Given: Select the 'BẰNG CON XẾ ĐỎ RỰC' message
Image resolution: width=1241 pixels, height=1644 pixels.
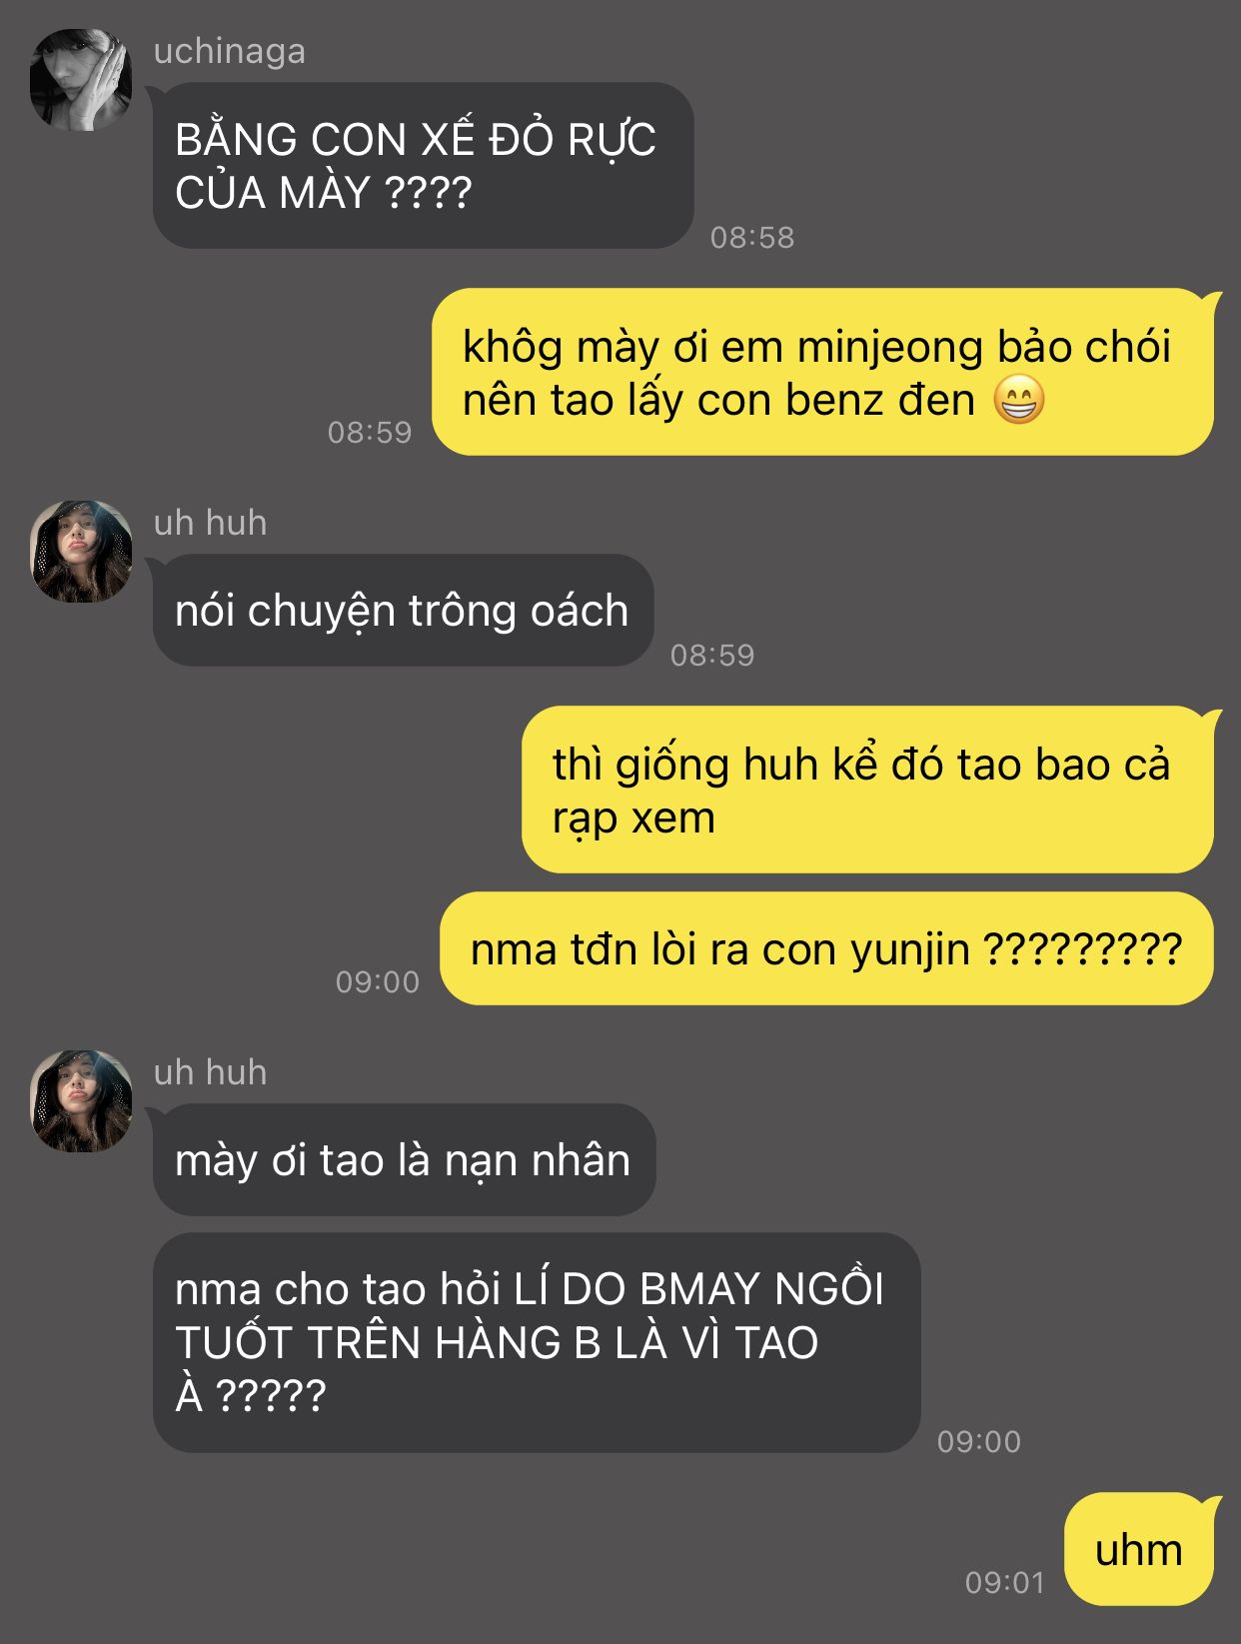Looking at the screenshot, I should (423, 166).
